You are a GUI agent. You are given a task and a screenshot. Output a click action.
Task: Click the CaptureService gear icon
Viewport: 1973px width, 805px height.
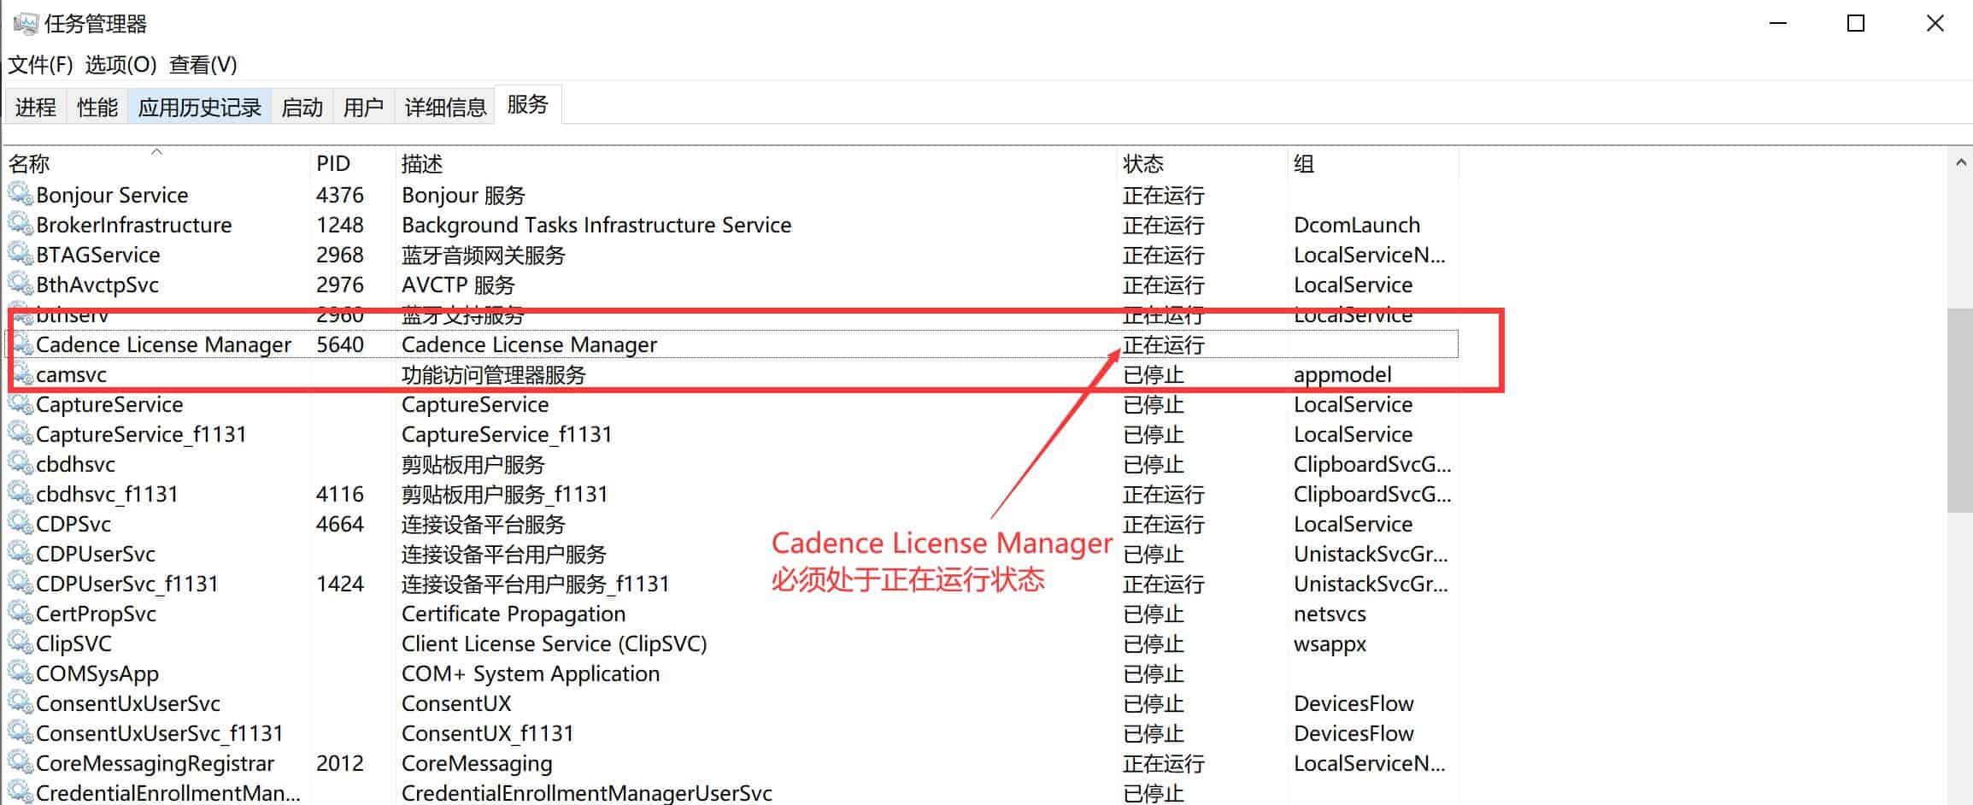point(21,403)
